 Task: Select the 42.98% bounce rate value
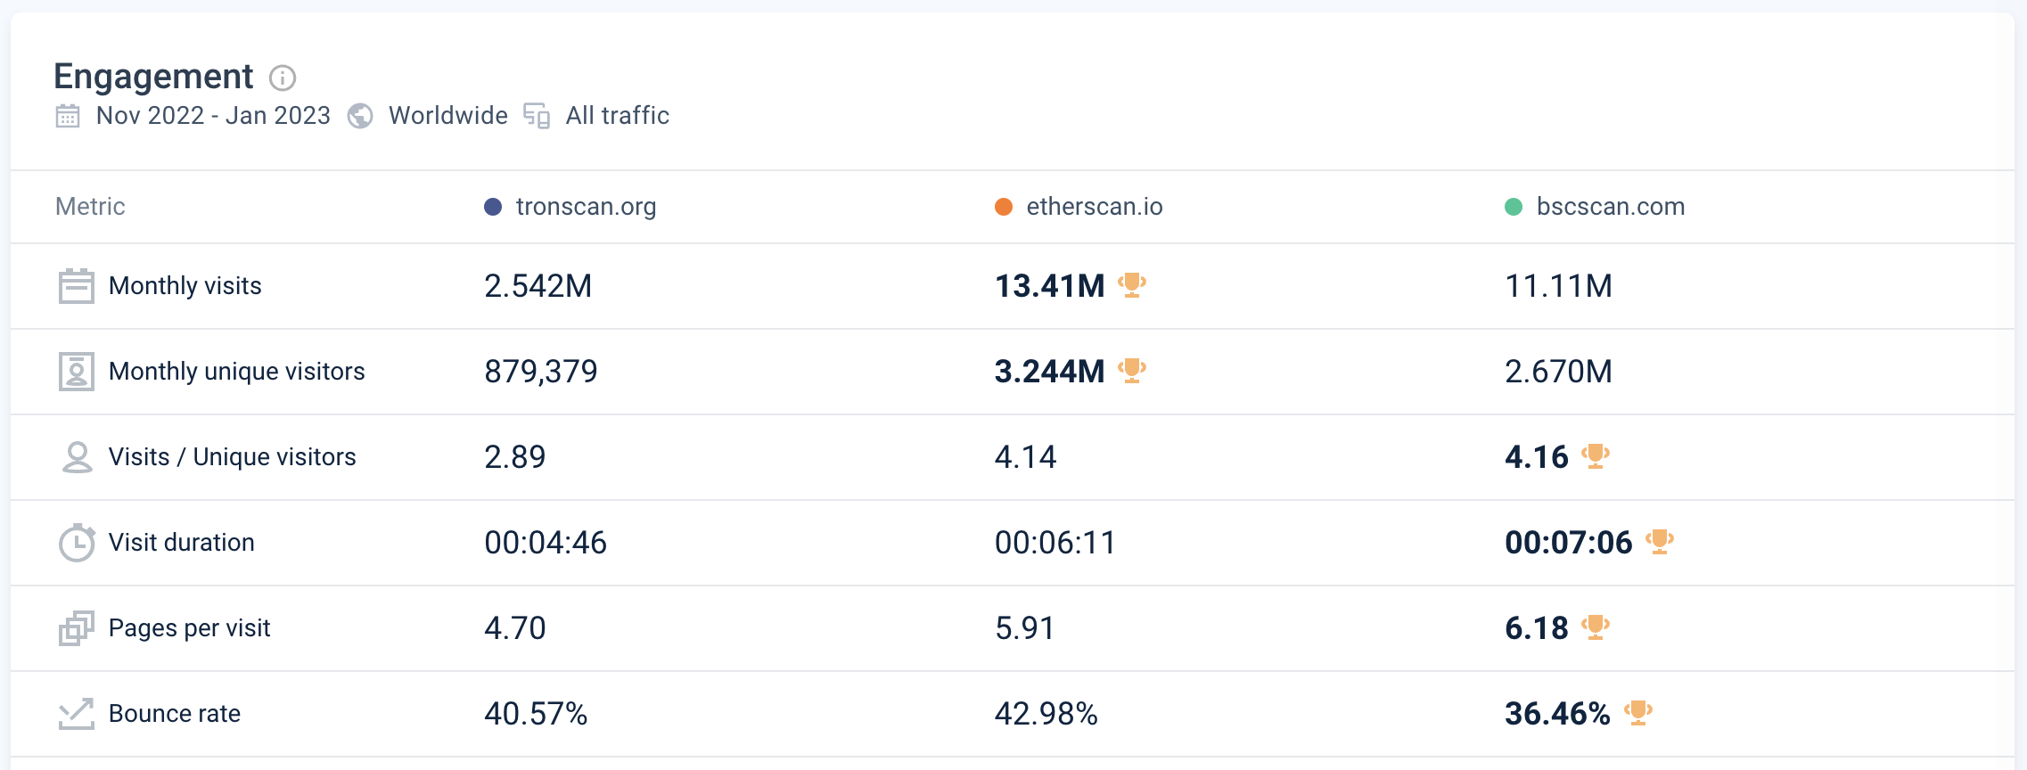1046,714
